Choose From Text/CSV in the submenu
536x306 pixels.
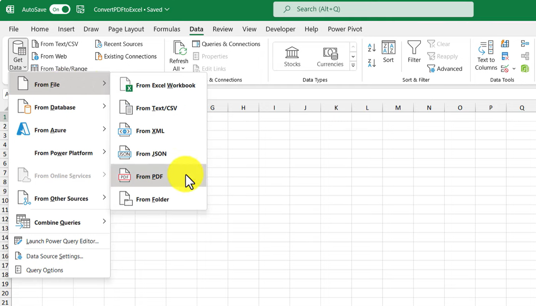pos(159,108)
